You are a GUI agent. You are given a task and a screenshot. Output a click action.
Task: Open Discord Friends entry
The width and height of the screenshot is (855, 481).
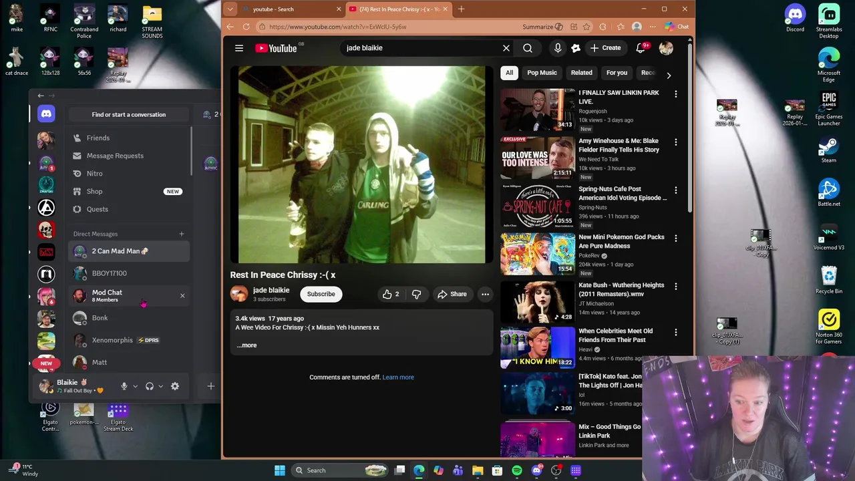click(129, 138)
